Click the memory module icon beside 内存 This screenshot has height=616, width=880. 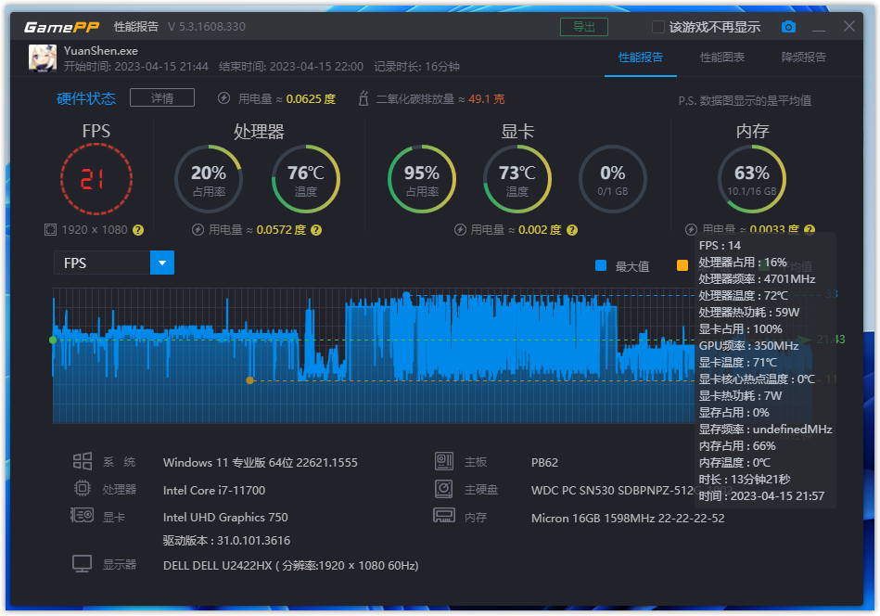(x=444, y=516)
